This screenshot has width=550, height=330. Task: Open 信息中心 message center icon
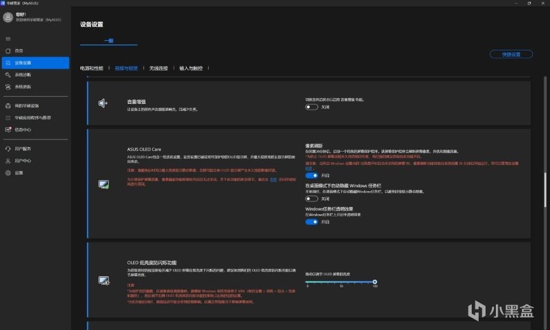(x=8, y=129)
